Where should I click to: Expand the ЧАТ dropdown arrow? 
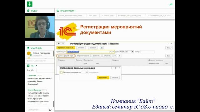click(36, 66)
